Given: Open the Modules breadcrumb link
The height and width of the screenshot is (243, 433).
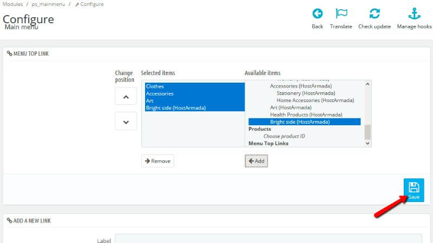Looking at the screenshot, I should tap(12, 4).
